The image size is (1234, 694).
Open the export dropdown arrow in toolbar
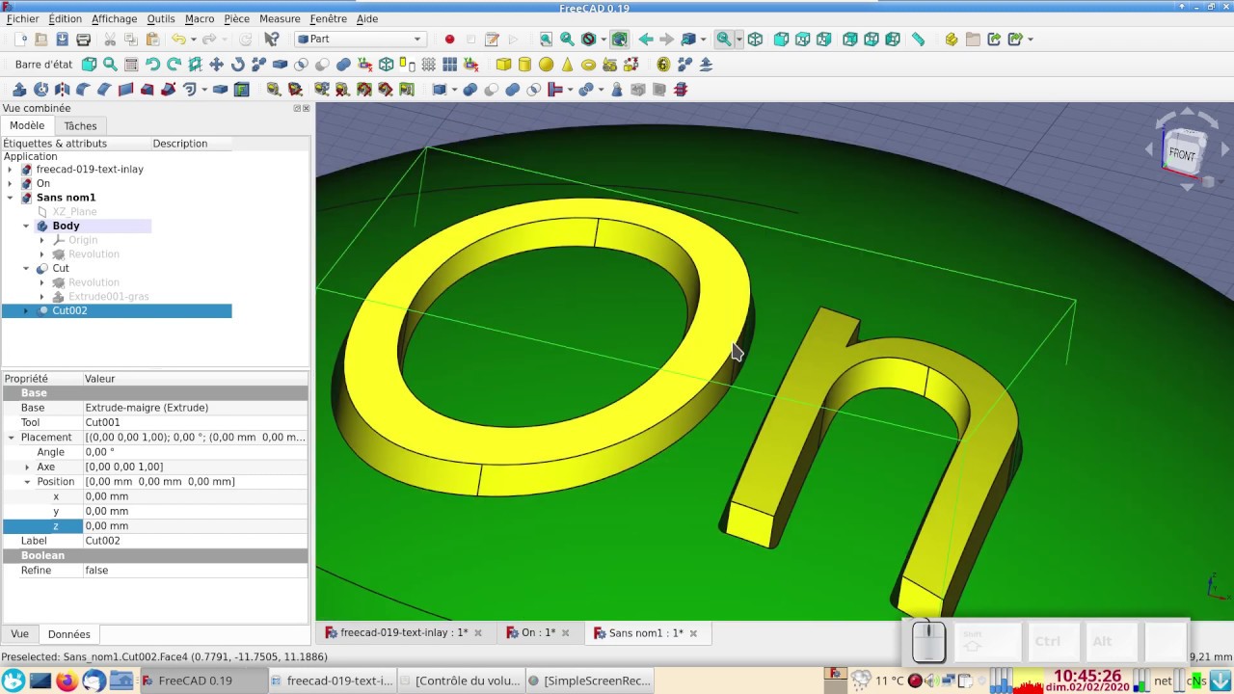click(x=1030, y=40)
